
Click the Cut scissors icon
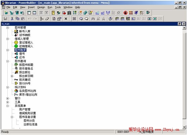12,19
